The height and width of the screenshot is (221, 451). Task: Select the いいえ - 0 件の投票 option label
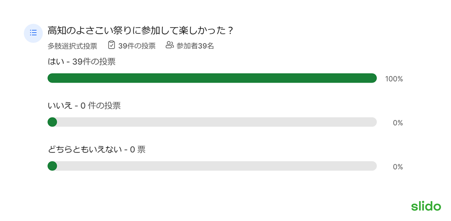pyautogui.click(x=84, y=106)
